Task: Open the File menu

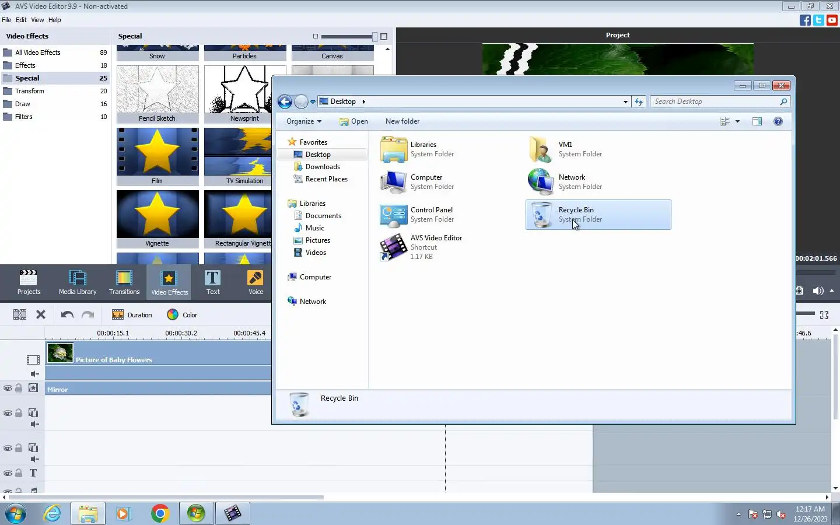Action: (x=6, y=20)
